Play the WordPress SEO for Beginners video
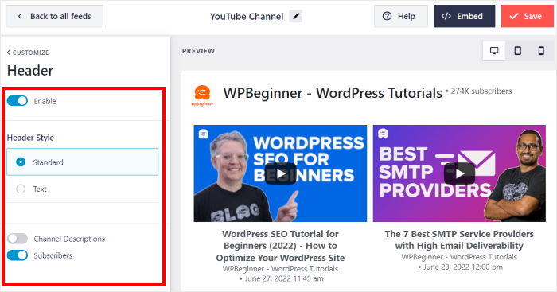 [x=280, y=173]
